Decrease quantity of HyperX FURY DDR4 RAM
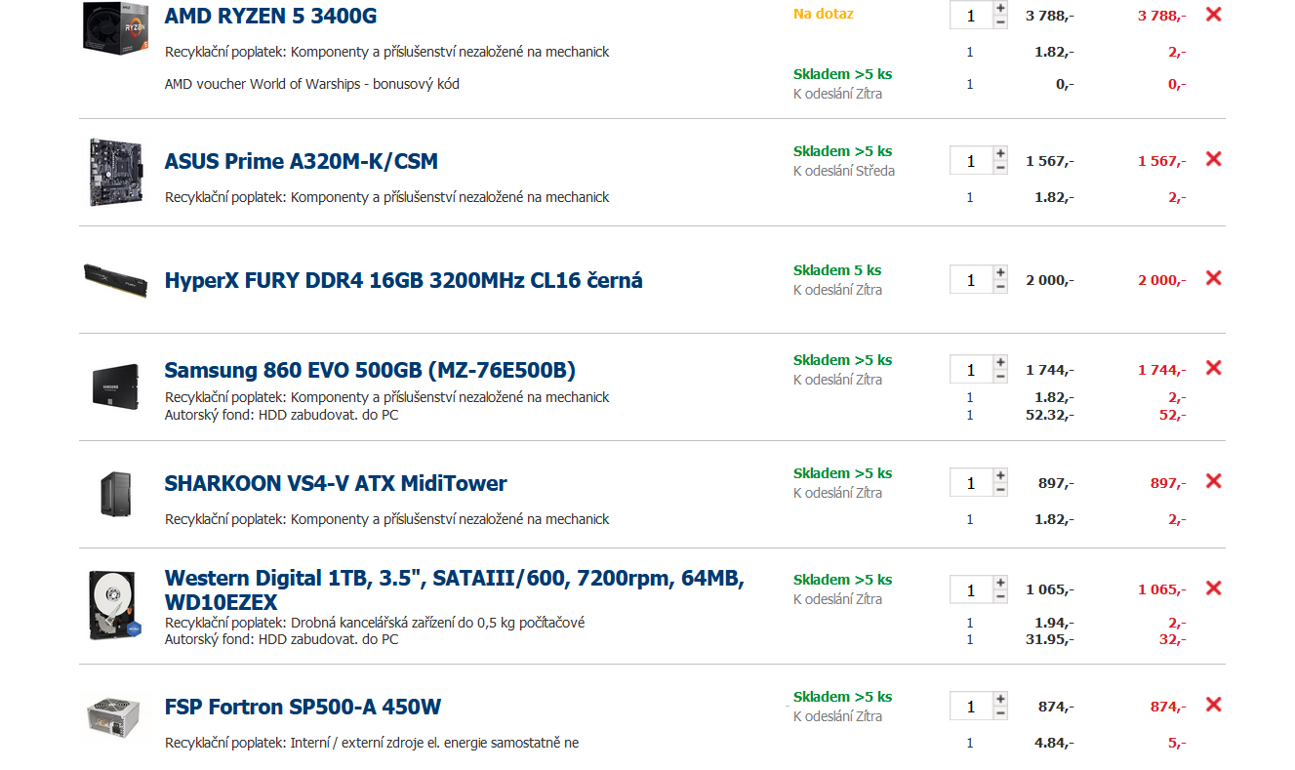The width and height of the screenshot is (1295, 770). (x=1000, y=287)
